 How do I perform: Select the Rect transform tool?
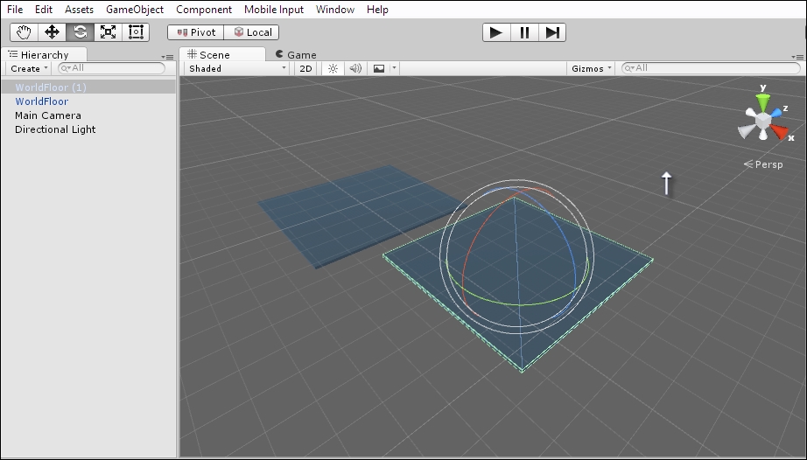(136, 32)
